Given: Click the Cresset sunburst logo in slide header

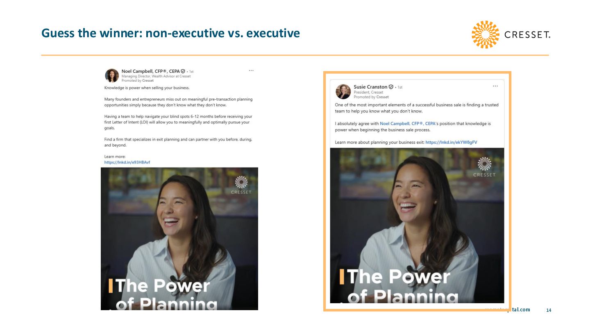Looking at the screenshot, I should click(x=485, y=34).
